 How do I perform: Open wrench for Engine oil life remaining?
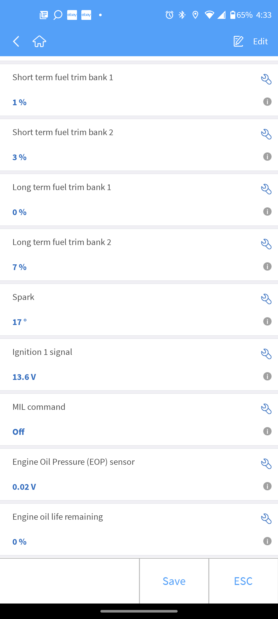pos(266,519)
